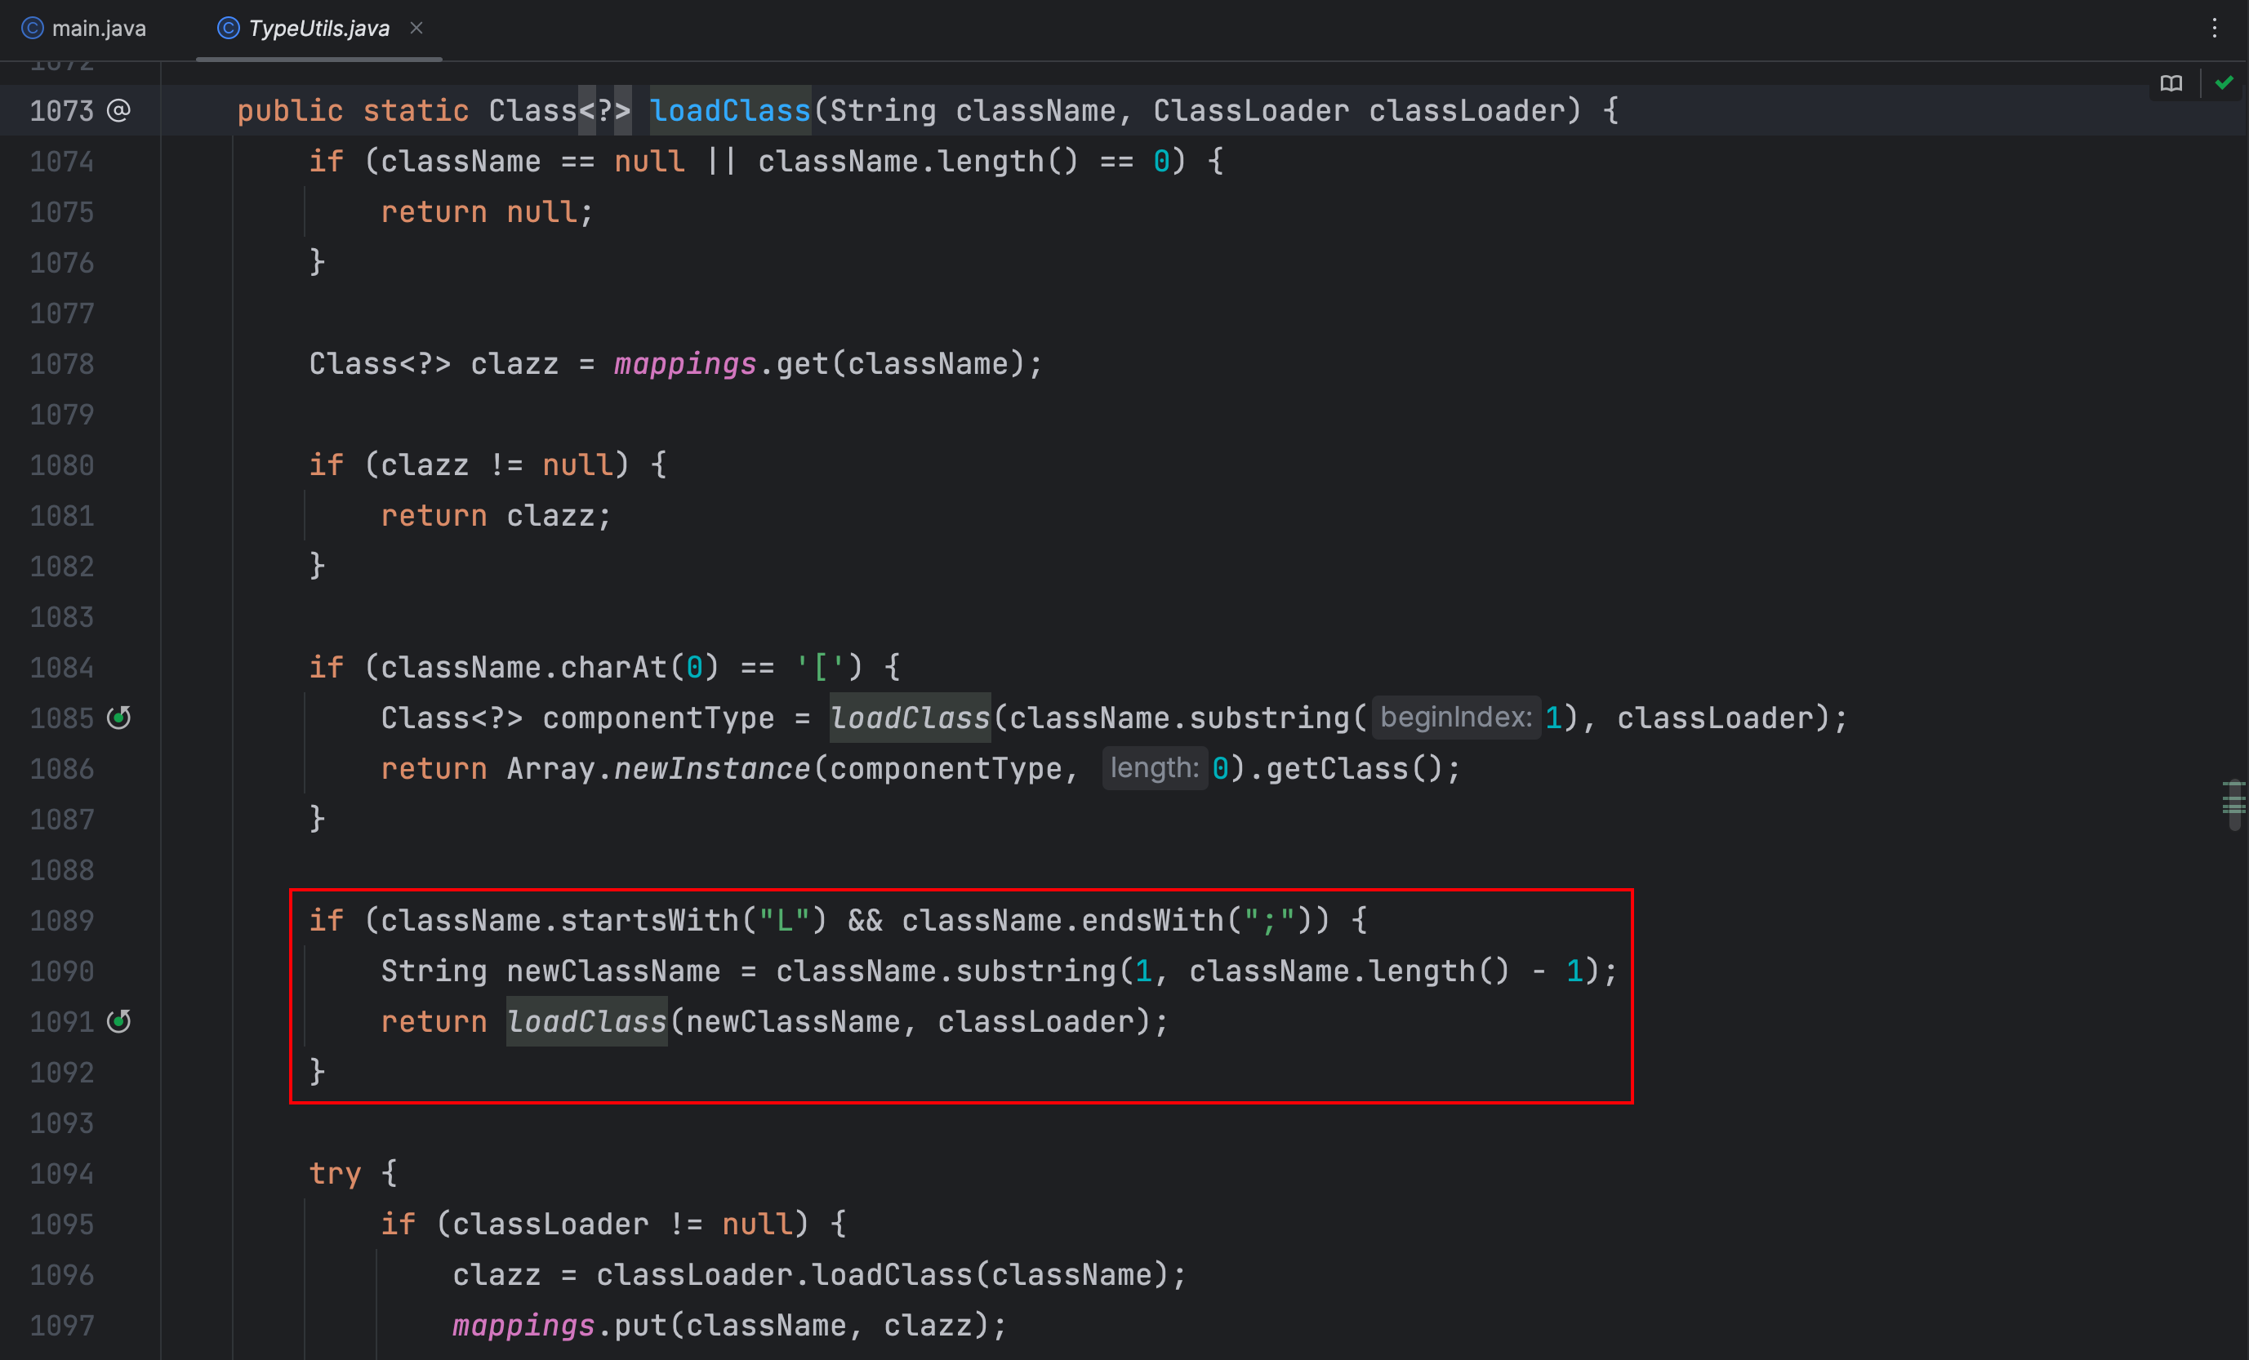Click the recursive call icon on line 1091

tap(118, 1021)
